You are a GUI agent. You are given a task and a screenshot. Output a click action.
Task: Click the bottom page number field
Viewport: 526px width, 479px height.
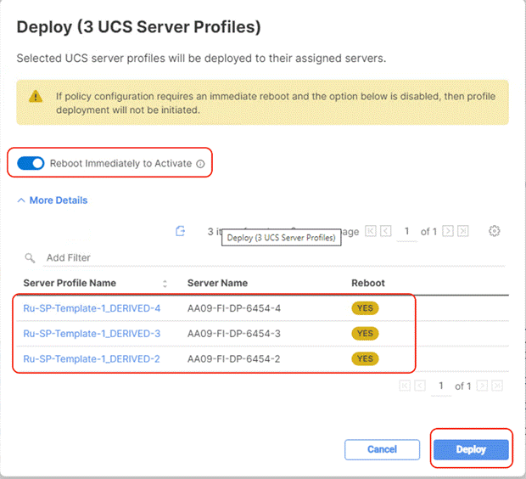439,386
